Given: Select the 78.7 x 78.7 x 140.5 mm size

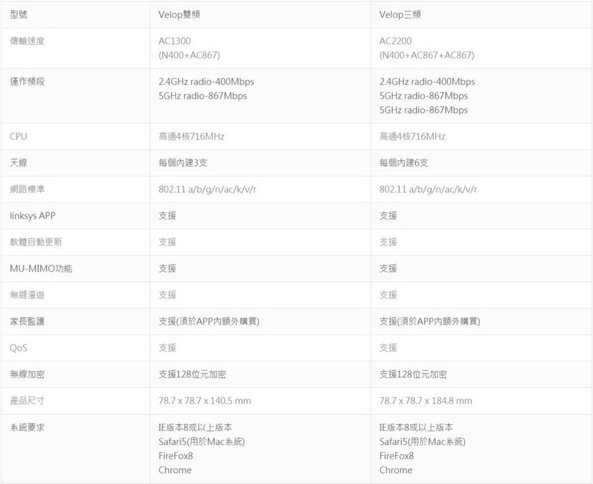Looking at the screenshot, I should pyautogui.click(x=205, y=401).
